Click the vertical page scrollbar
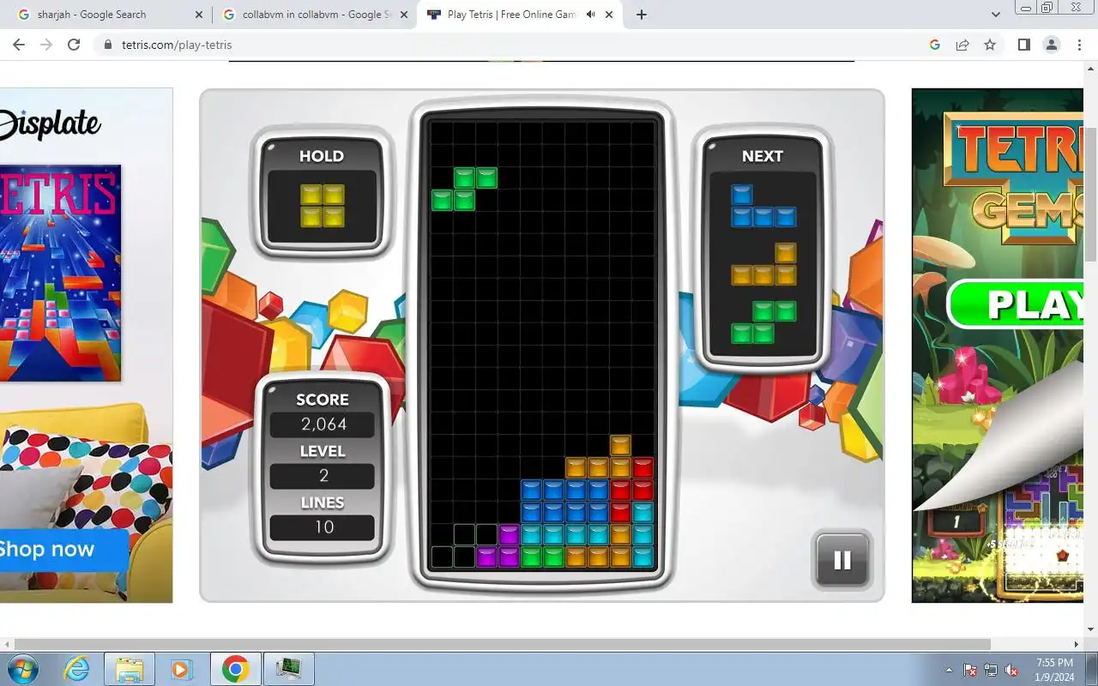1098x686 pixels. [x=1091, y=196]
